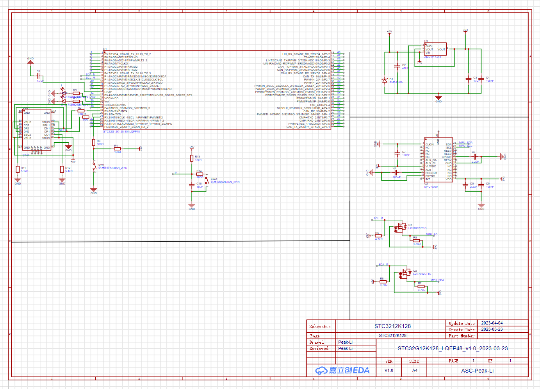Select capacitor C4 symbol (100nF)
The height and width of the screenshot is (389, 540).
(481, 79)
